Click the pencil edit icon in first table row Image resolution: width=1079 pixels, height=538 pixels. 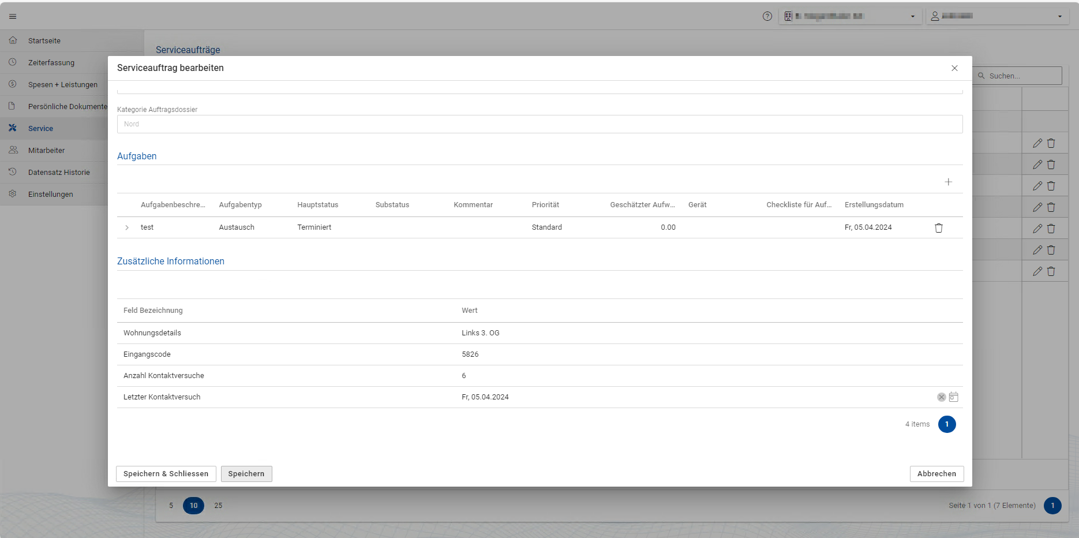tap(1037, 143)
